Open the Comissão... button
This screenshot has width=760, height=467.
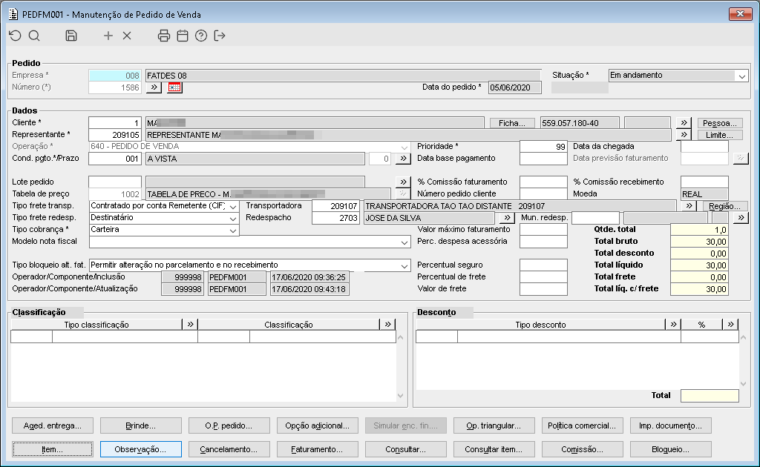click(582, 449)
